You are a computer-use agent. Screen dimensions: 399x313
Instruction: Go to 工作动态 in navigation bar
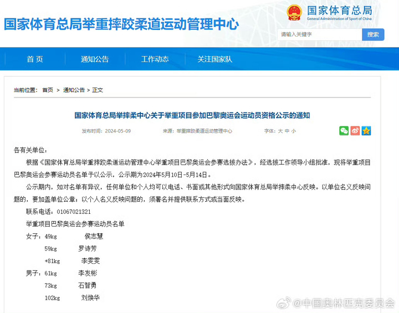coord(155,59)
